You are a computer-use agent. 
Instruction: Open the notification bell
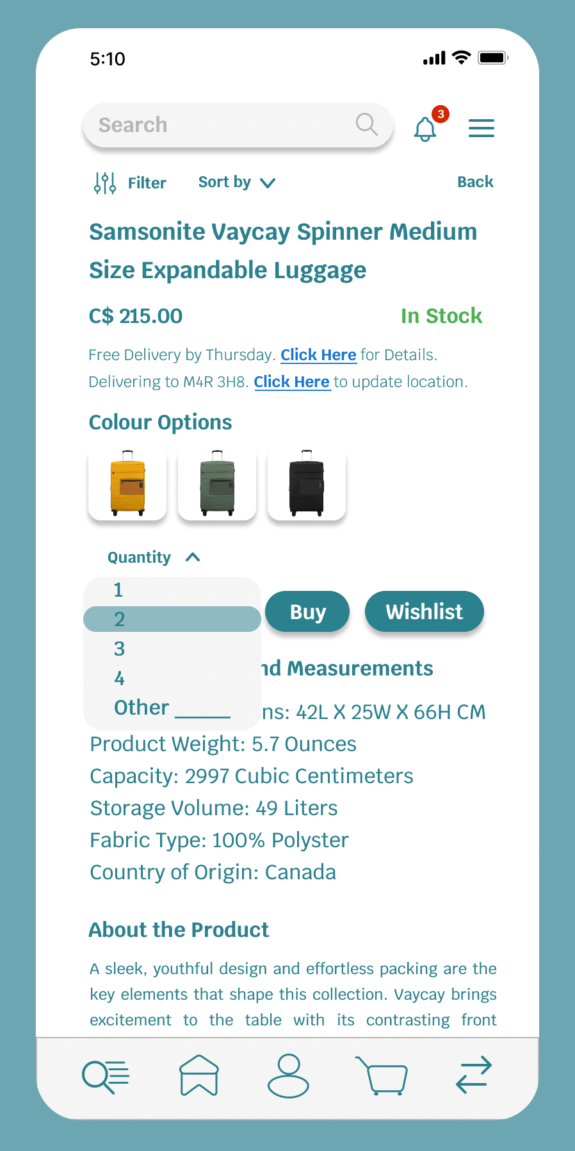pos(425,129)
